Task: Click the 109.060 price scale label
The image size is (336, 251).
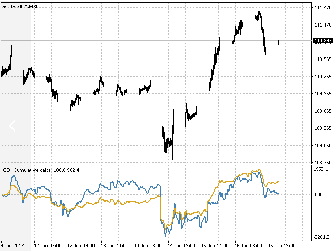Action: 322,145
